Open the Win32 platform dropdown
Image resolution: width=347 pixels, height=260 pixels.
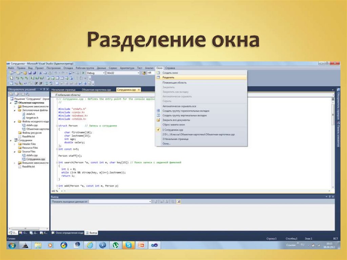click(123, 73)
